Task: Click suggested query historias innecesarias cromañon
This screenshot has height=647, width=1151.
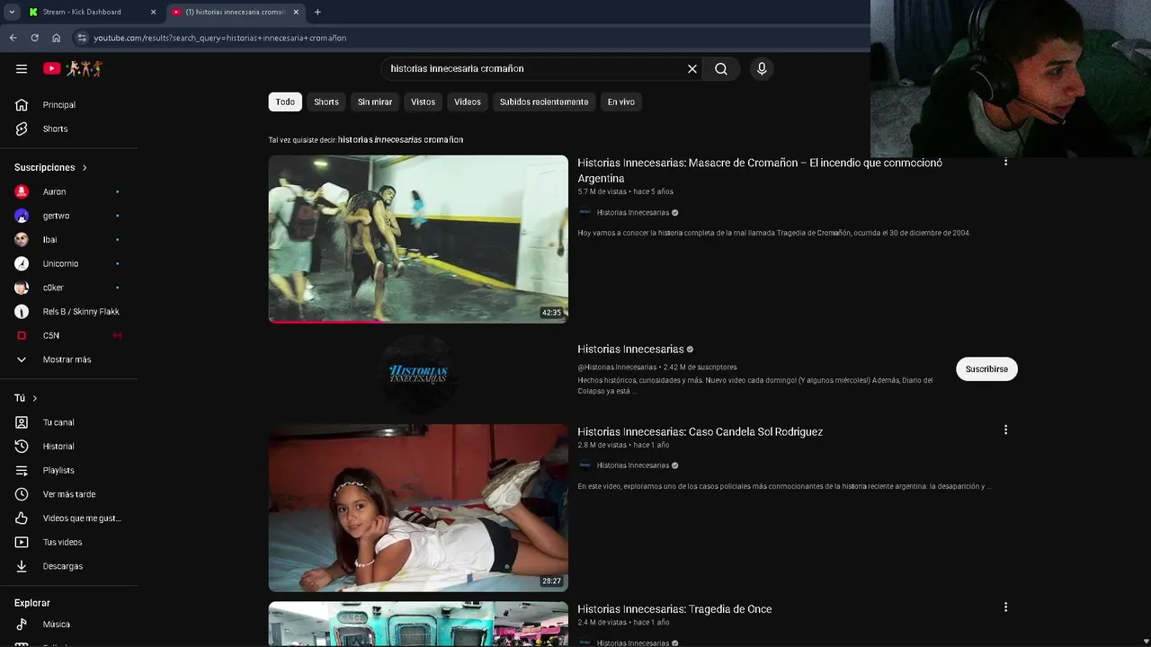Action: (x=400, y=139)
